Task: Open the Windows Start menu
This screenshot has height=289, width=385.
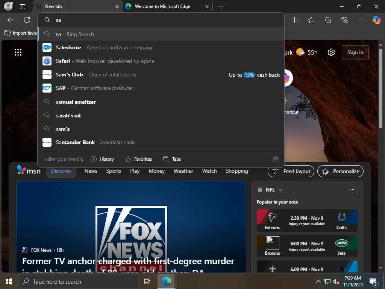Action: [x=9, y=281]
